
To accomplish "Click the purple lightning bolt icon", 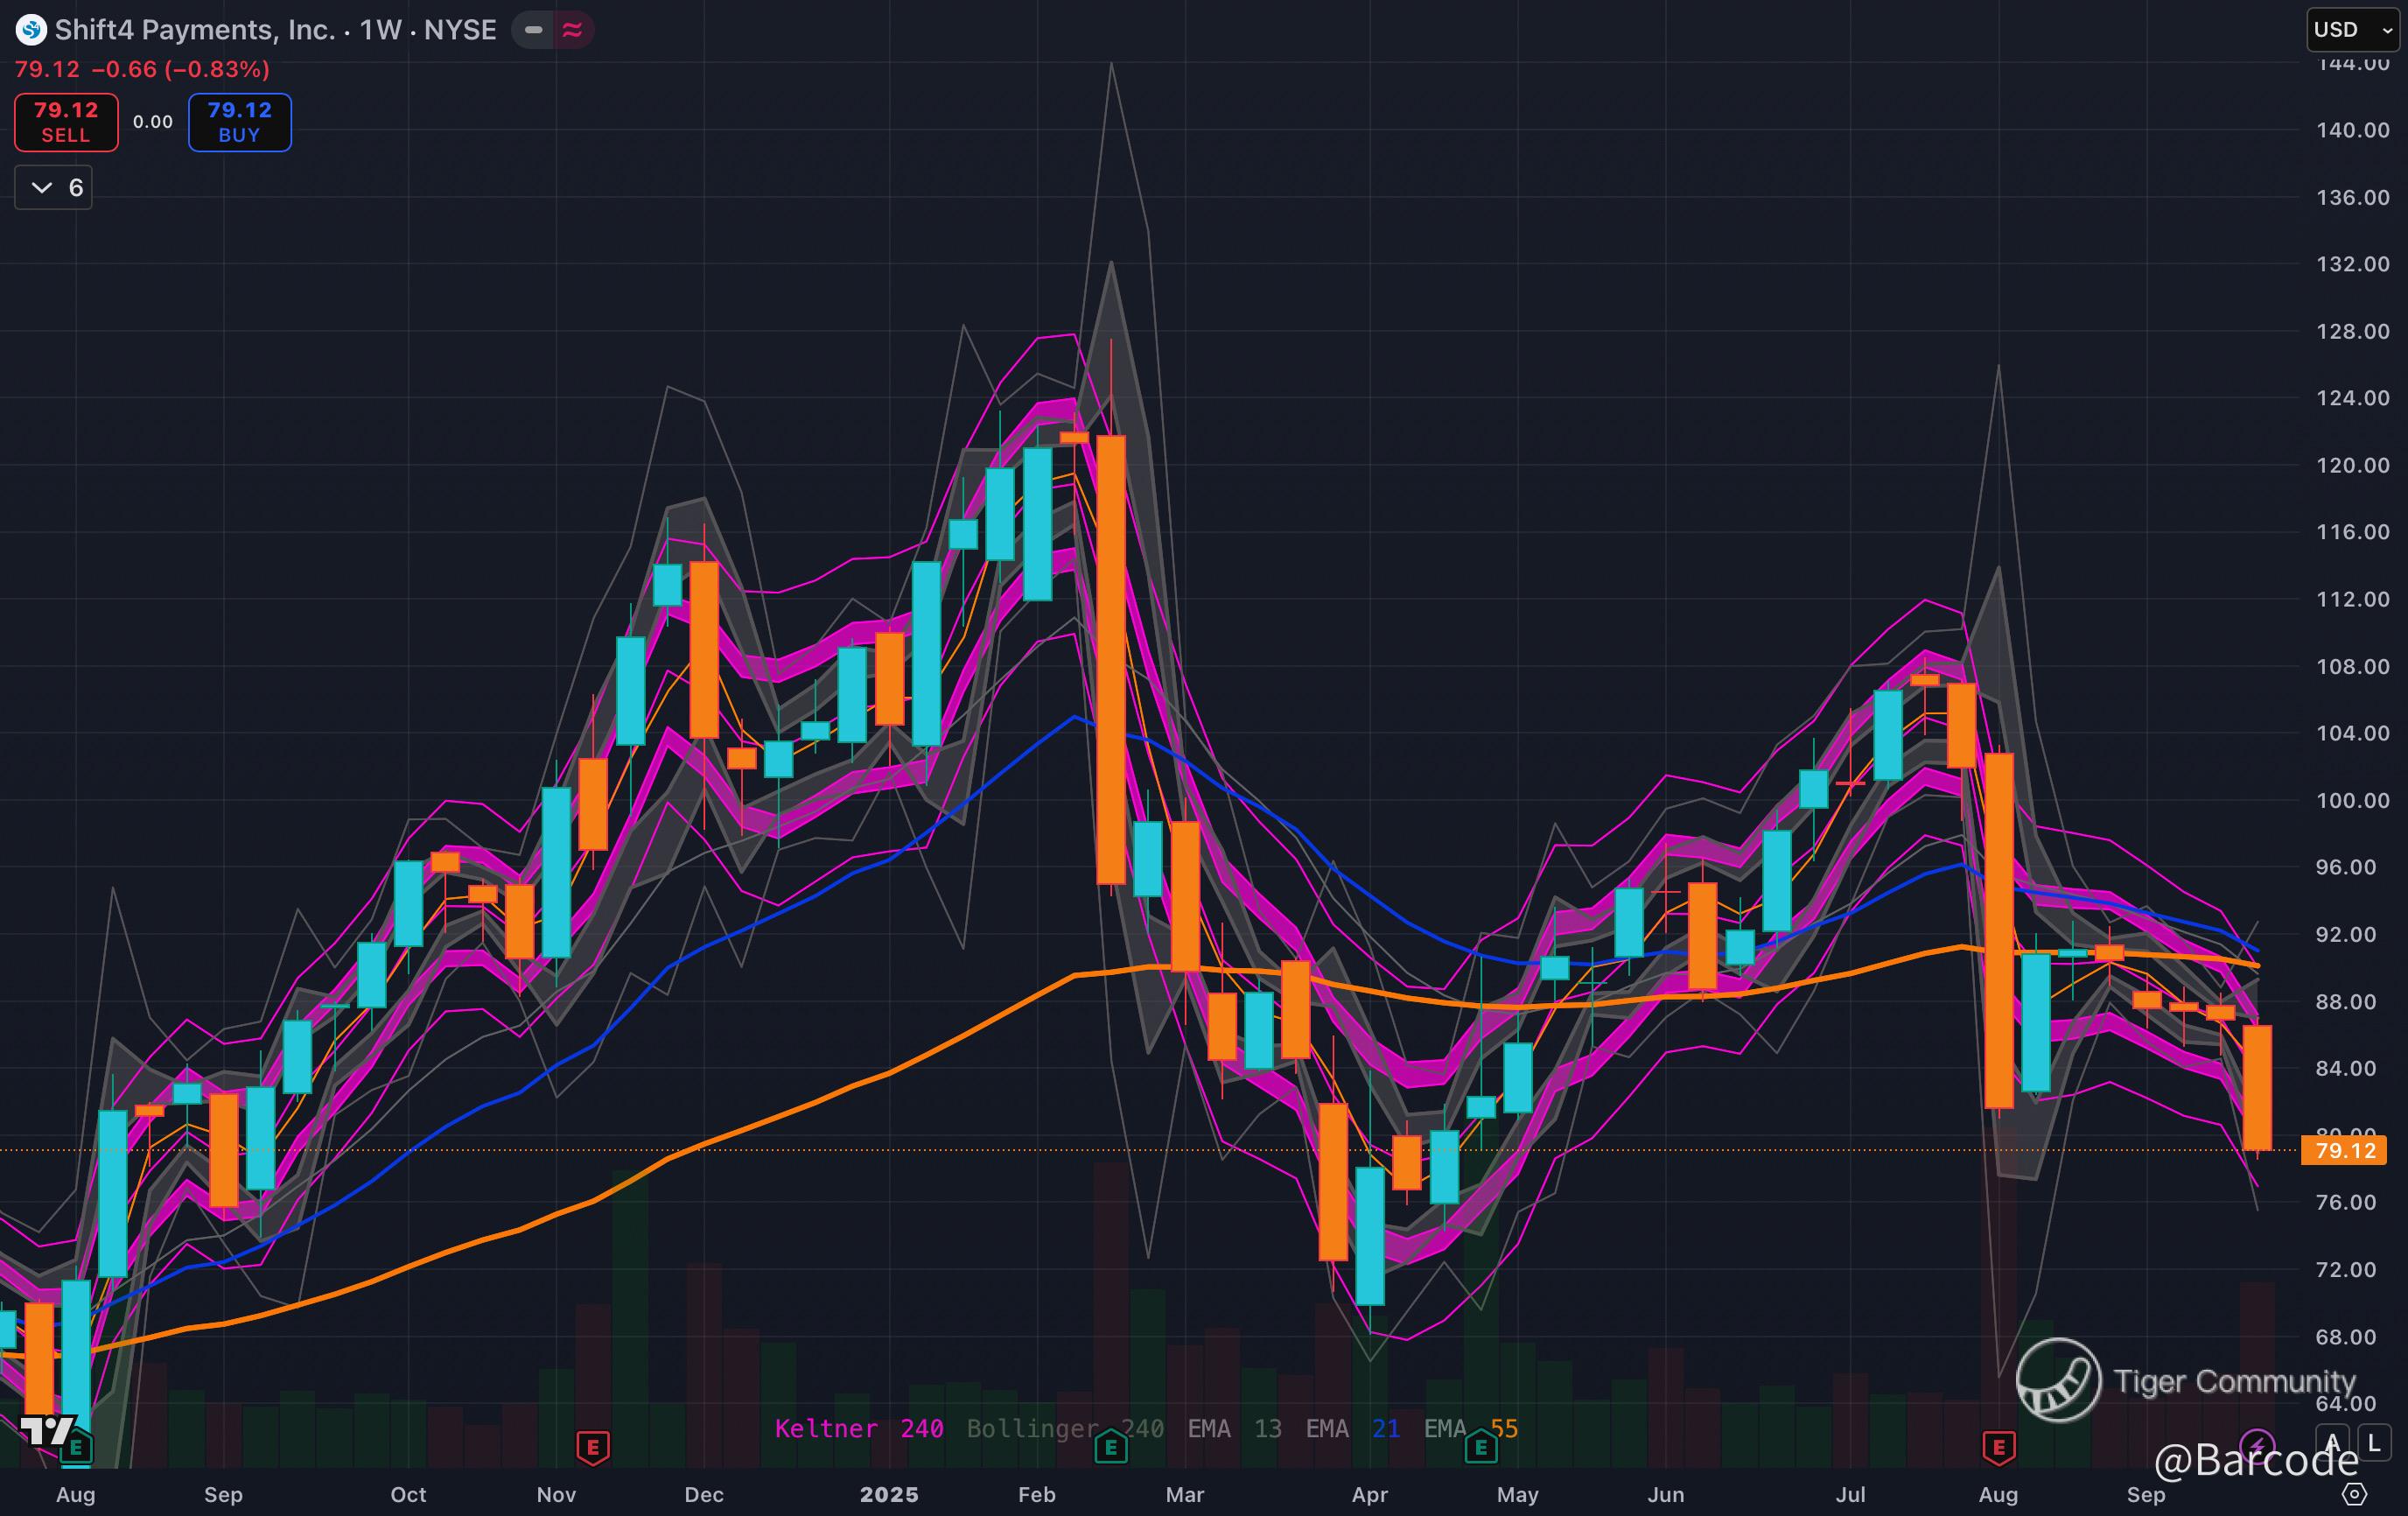I will click(x=2257, y=1445).
